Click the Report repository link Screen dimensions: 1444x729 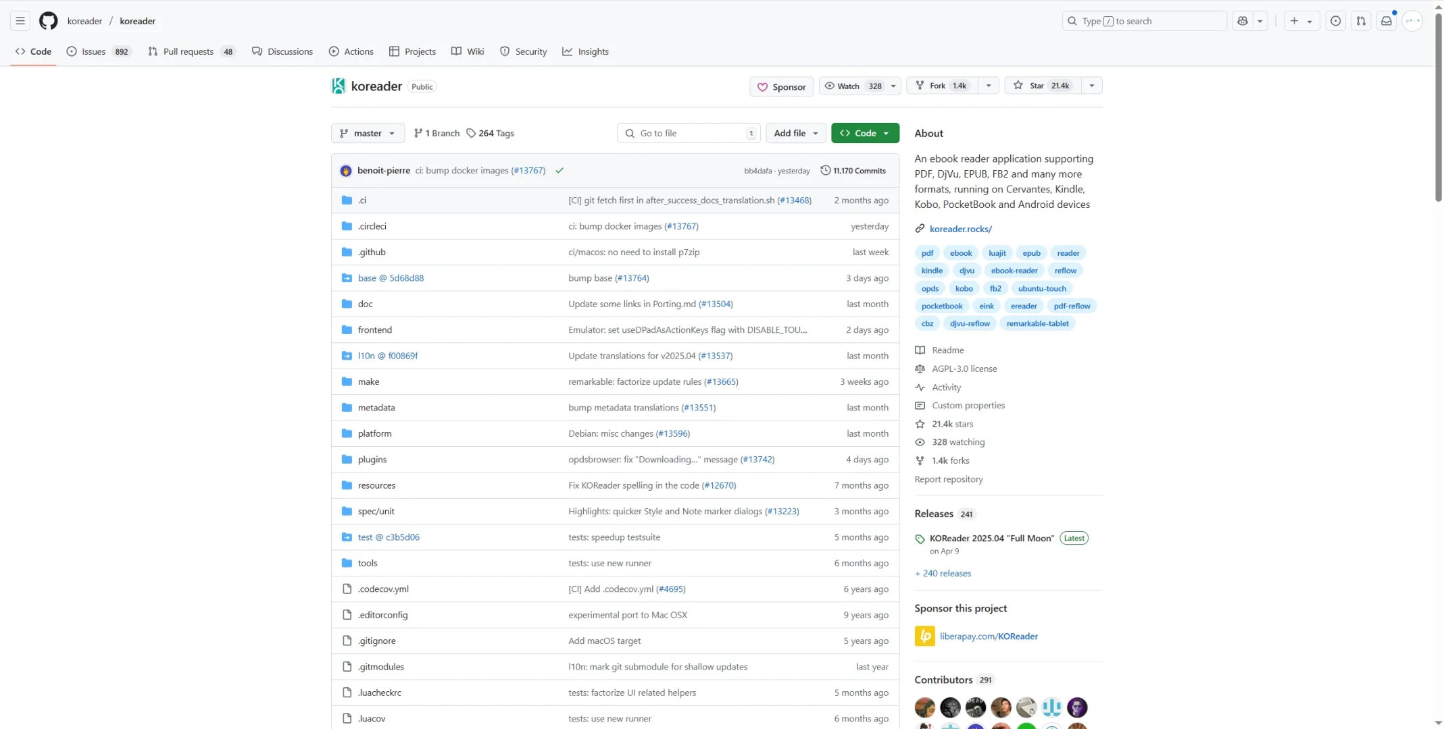[949, 479]
